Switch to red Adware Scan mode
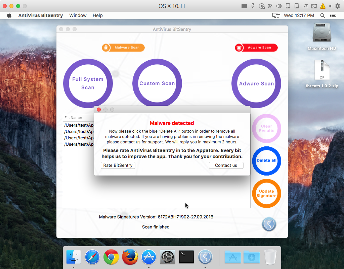344x269 pixels. pos(256,48)
